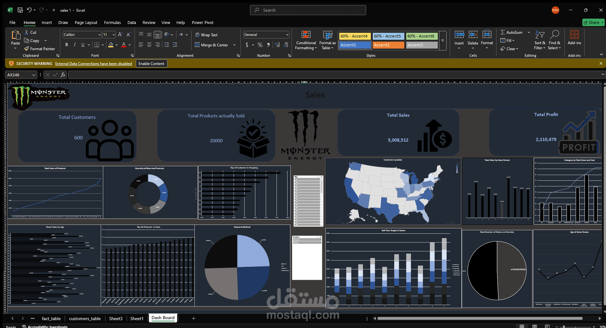Switch to Page Layout view in status bar
The height and width of the screenshot is (328, 606).
[535, 326]
